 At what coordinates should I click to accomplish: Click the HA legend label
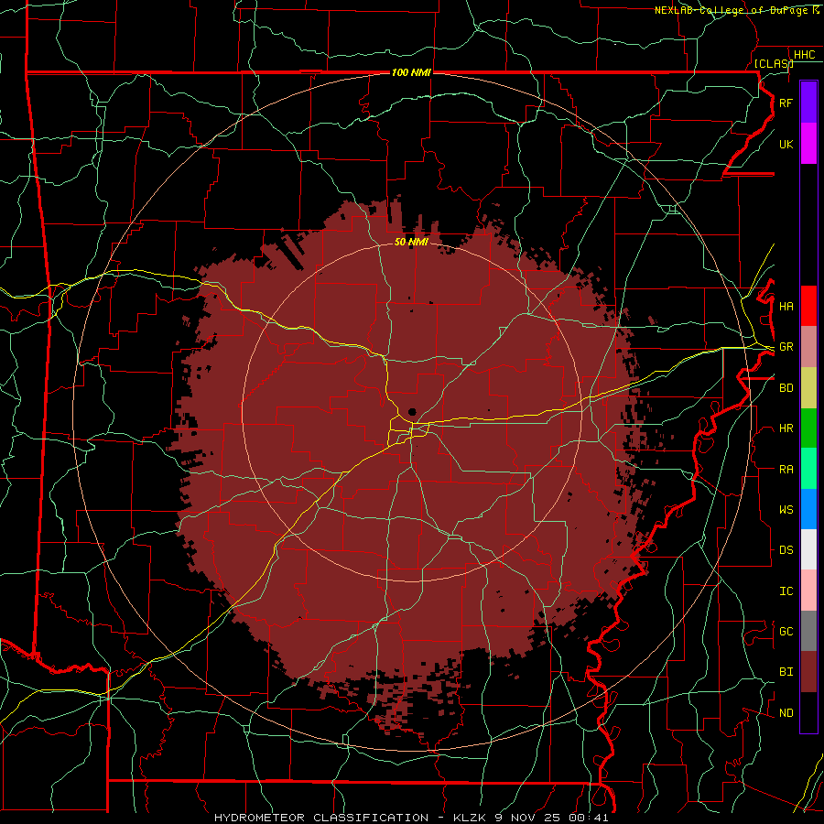pos(786,307)
